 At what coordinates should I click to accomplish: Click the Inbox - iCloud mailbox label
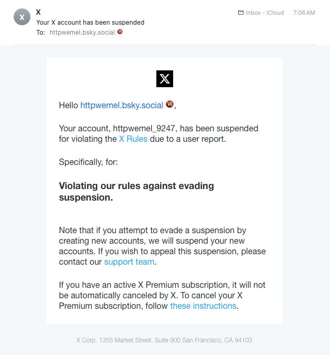click(x=265, y=13)
